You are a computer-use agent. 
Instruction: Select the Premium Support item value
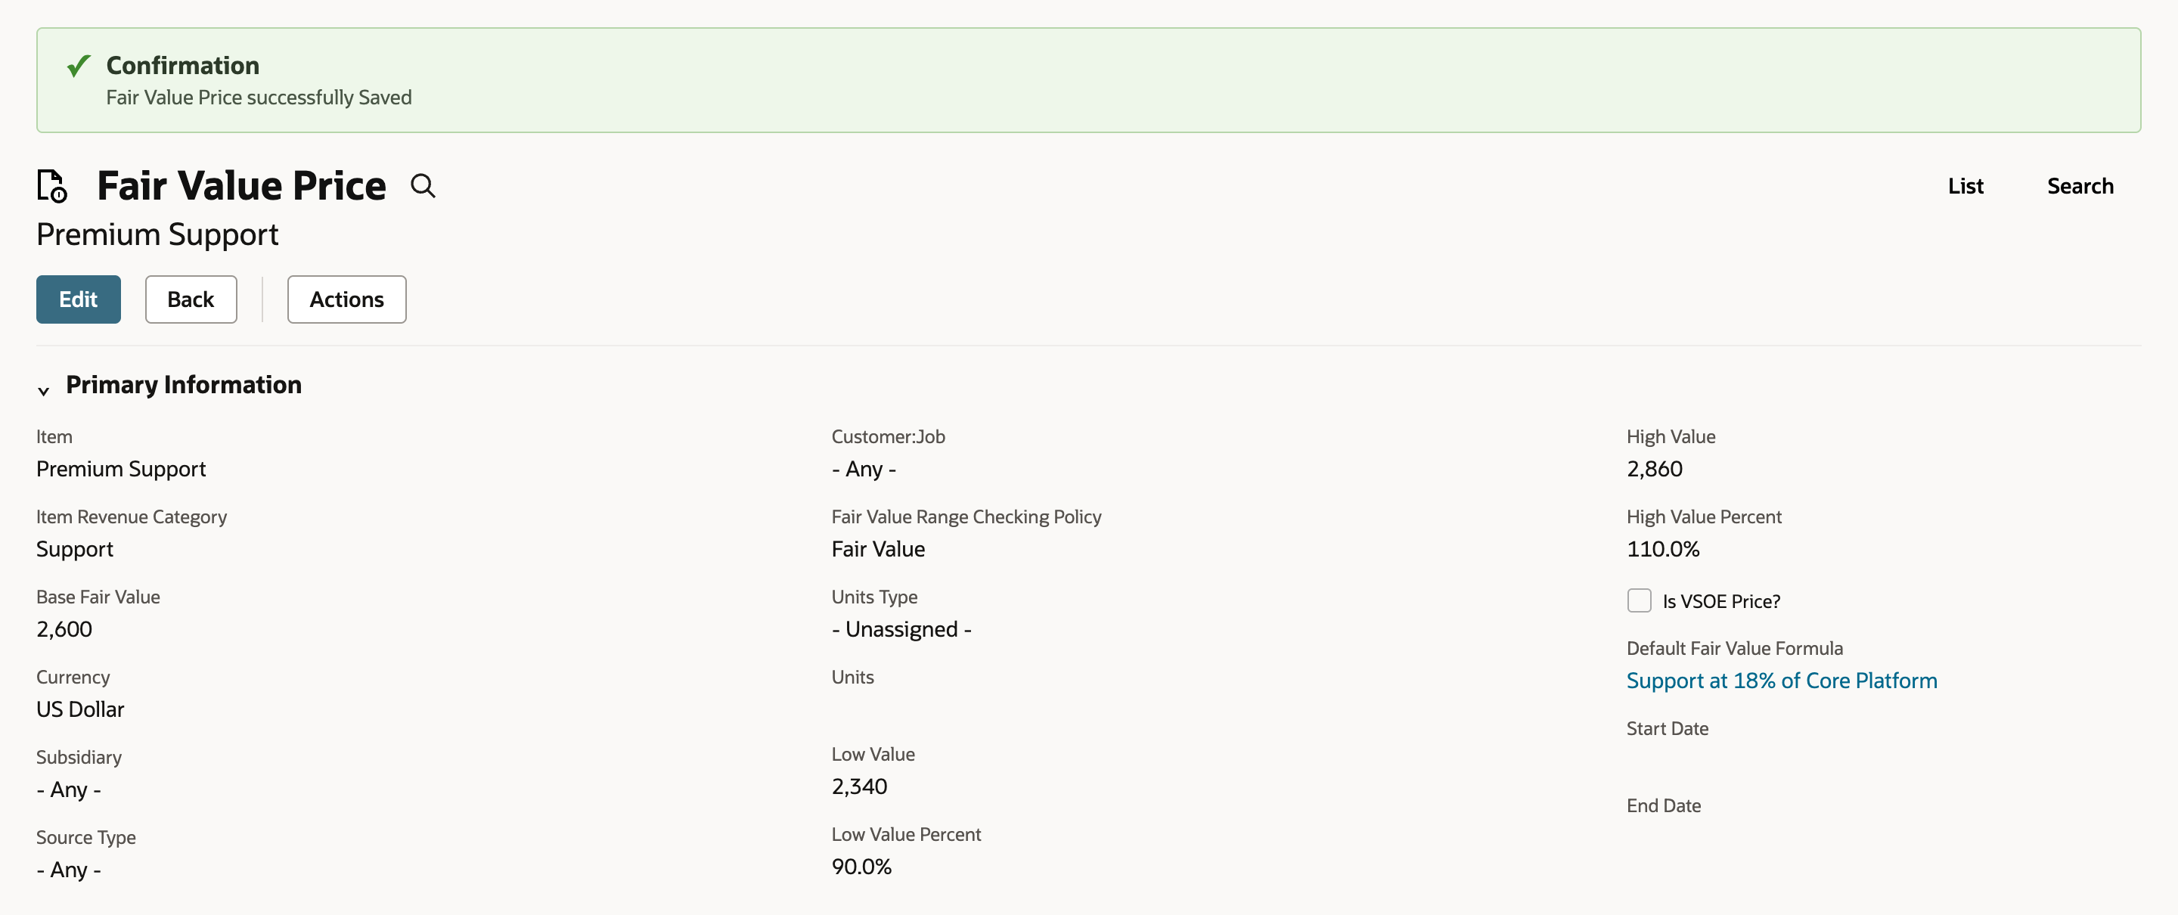[x=121, y=470]
